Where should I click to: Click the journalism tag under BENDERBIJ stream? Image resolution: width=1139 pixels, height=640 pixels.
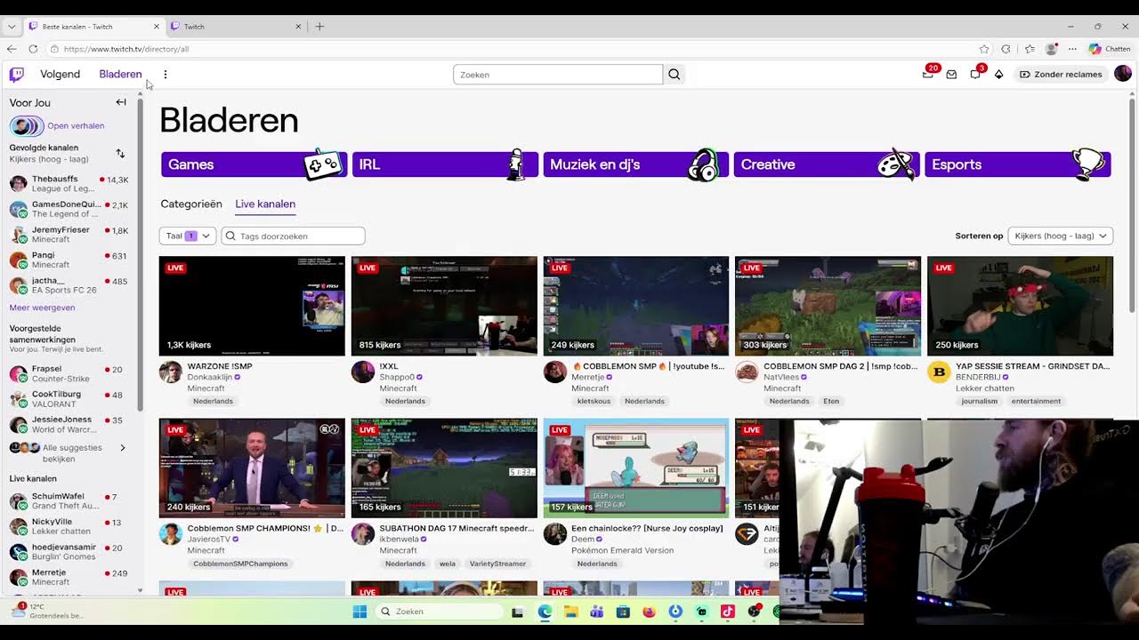click(980, 401)
